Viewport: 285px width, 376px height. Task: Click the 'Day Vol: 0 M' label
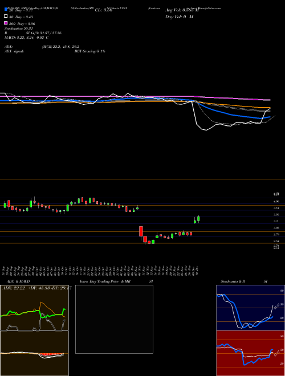click(x=179, y=17)
